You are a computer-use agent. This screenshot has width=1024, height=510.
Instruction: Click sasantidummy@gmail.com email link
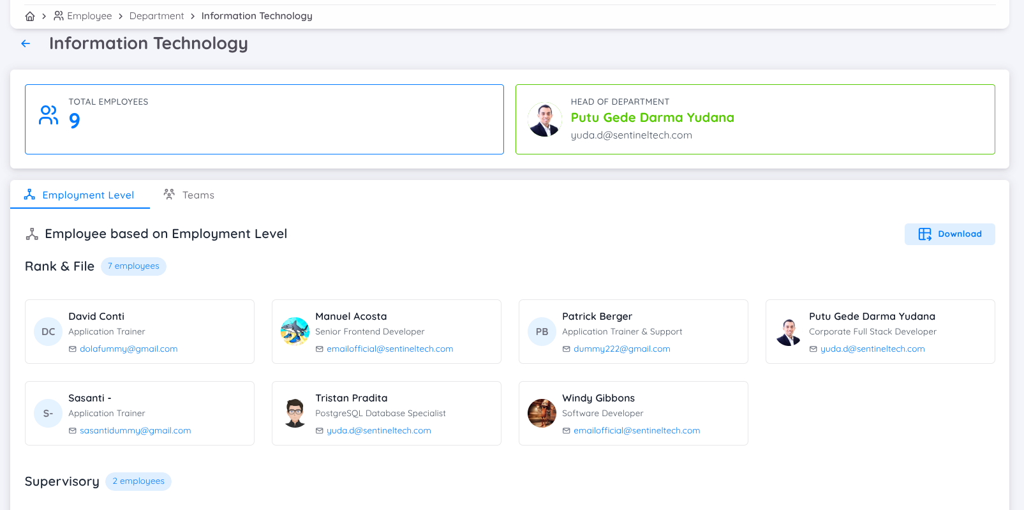tap(135, 431)
